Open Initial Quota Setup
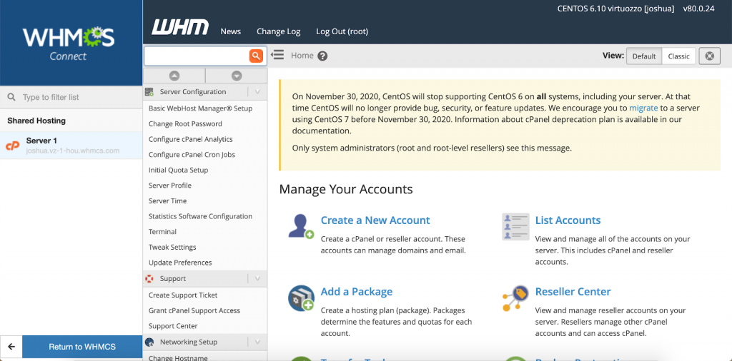Viewport: 732px width, 361px height. coord(178,170)
